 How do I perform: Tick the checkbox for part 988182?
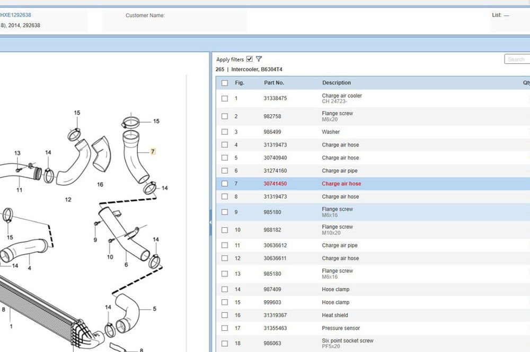pos(225,230)
